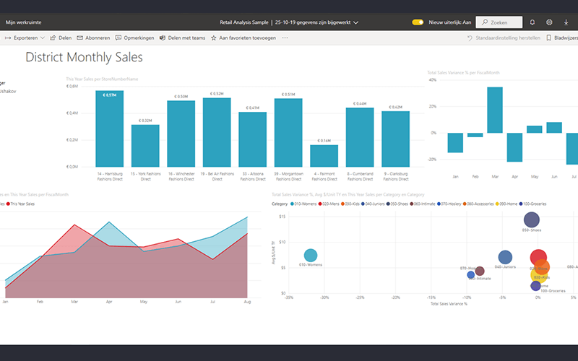Click the 100-Groceries legend entry

[532, 204]
